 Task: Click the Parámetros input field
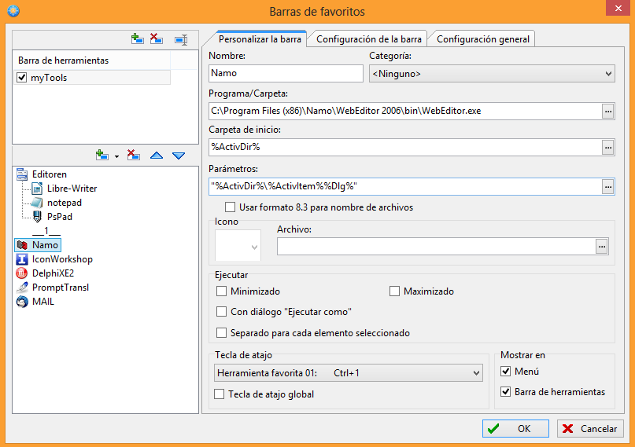tap(405, 187)
